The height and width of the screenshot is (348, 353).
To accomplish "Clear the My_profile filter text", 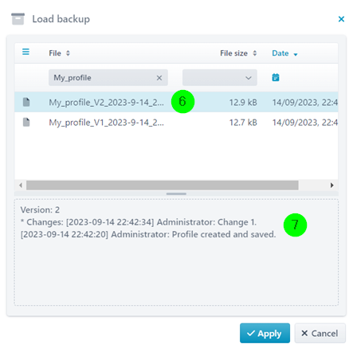I will click(x=159, y=78).
